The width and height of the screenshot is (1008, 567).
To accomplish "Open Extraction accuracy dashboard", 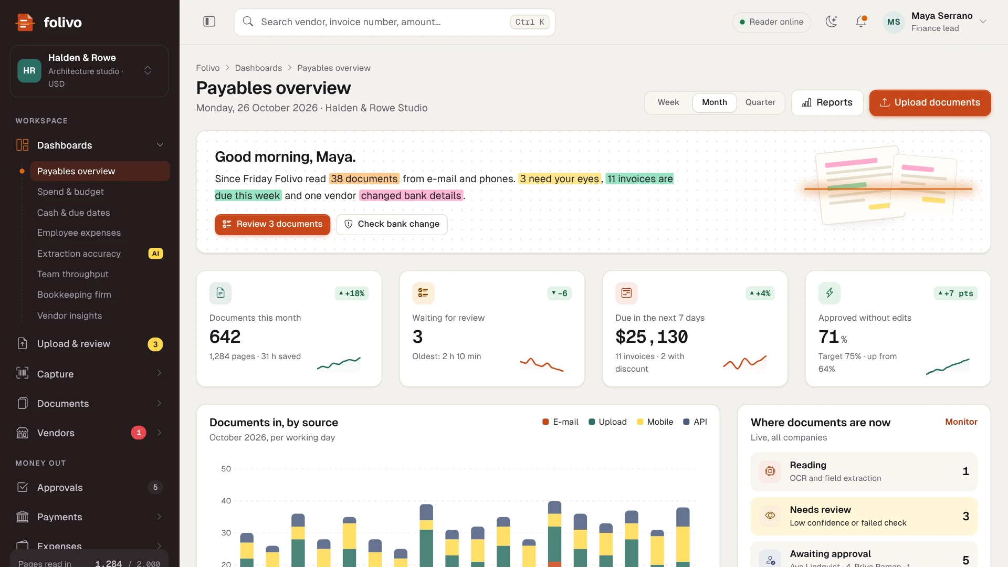I will point(100,254).
